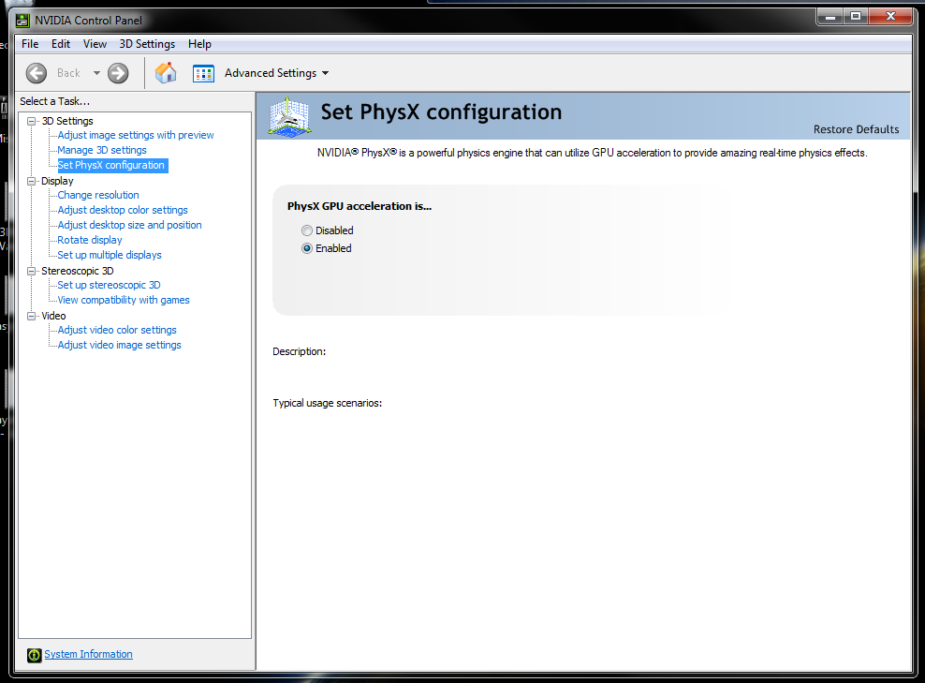This screenshot has width=925, height=683.
Task: Select Manage 3D settings task
Action: point(102,150)
